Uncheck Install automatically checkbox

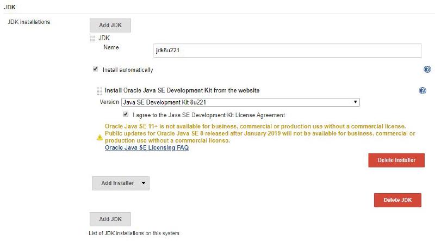(x=96, y=69)
